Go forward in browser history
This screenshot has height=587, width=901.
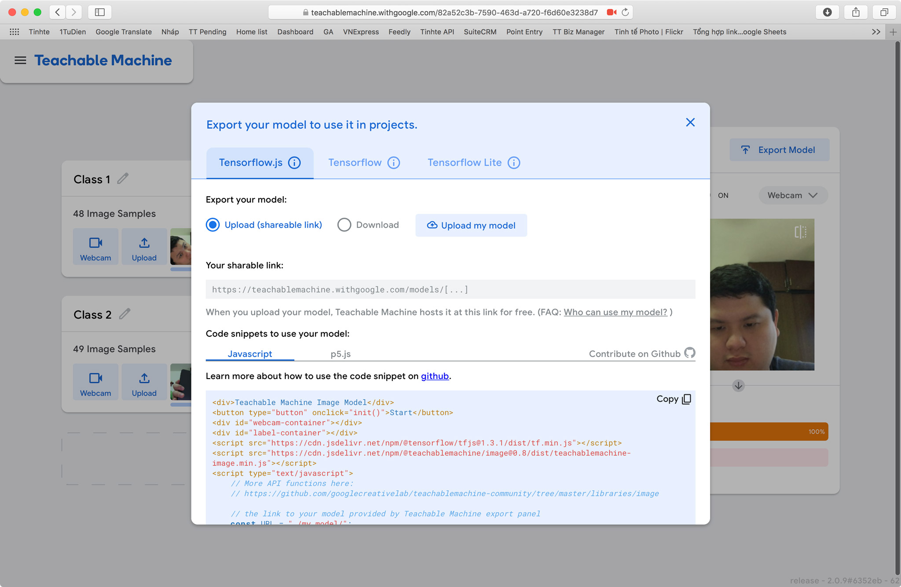click(74, 12)
